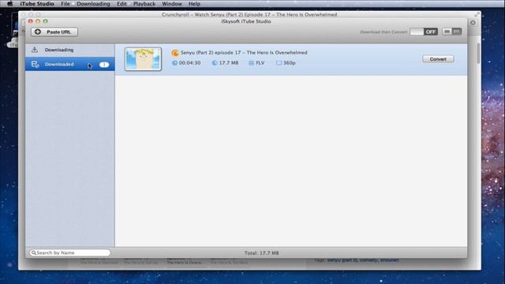This screenshot has height=284, width=505.
Task: Click the browser window's fullscreen arrows icon
Action: click(477, 14)
